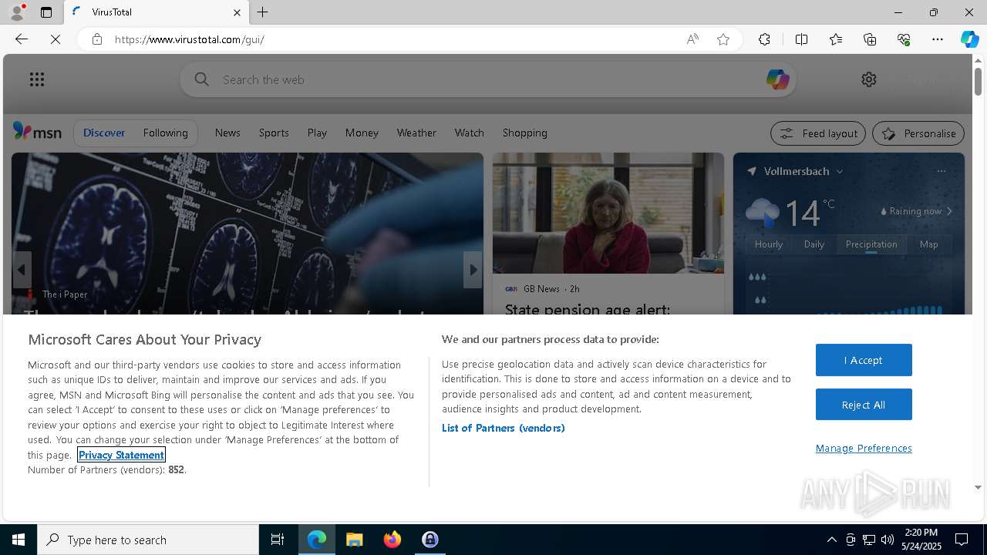Open Browser essentials icon

coord(904,39)
